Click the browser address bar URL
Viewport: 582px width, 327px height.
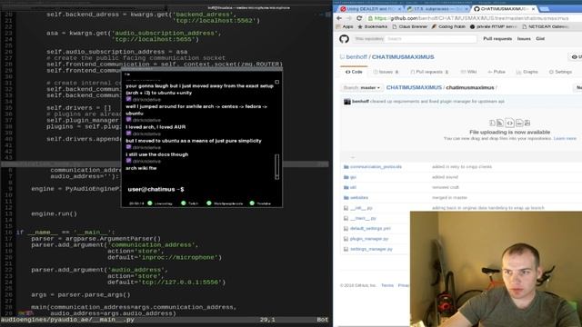point(471,18)
